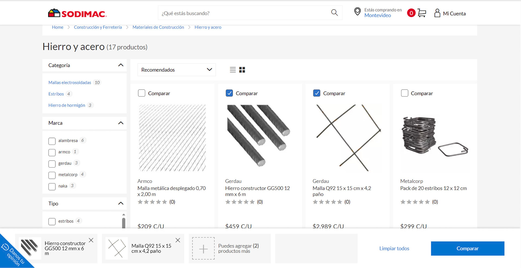This screenshot has height=268, width=521.
Task: Click Hierro constructor thumbnail in comparison bar
Action: point(30,248)
